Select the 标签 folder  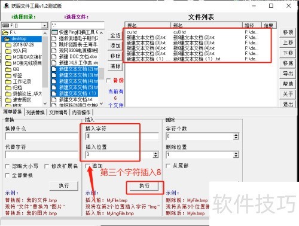click(x=17, y=75)
